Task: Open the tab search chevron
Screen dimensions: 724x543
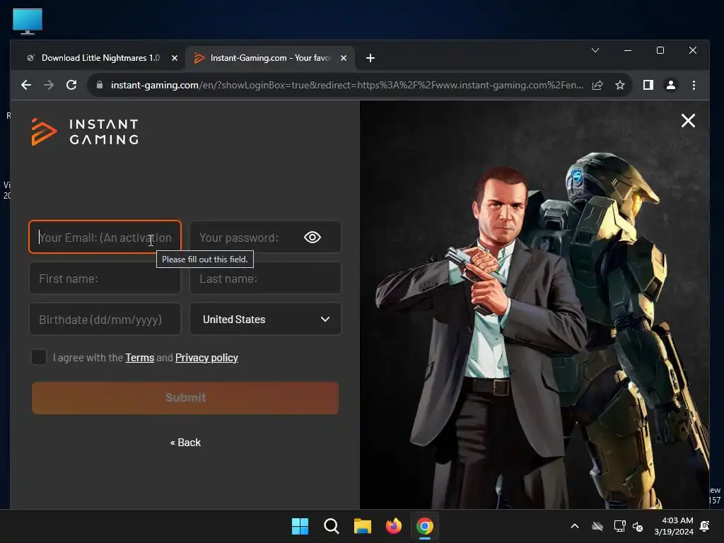Action: click(595, 50)
